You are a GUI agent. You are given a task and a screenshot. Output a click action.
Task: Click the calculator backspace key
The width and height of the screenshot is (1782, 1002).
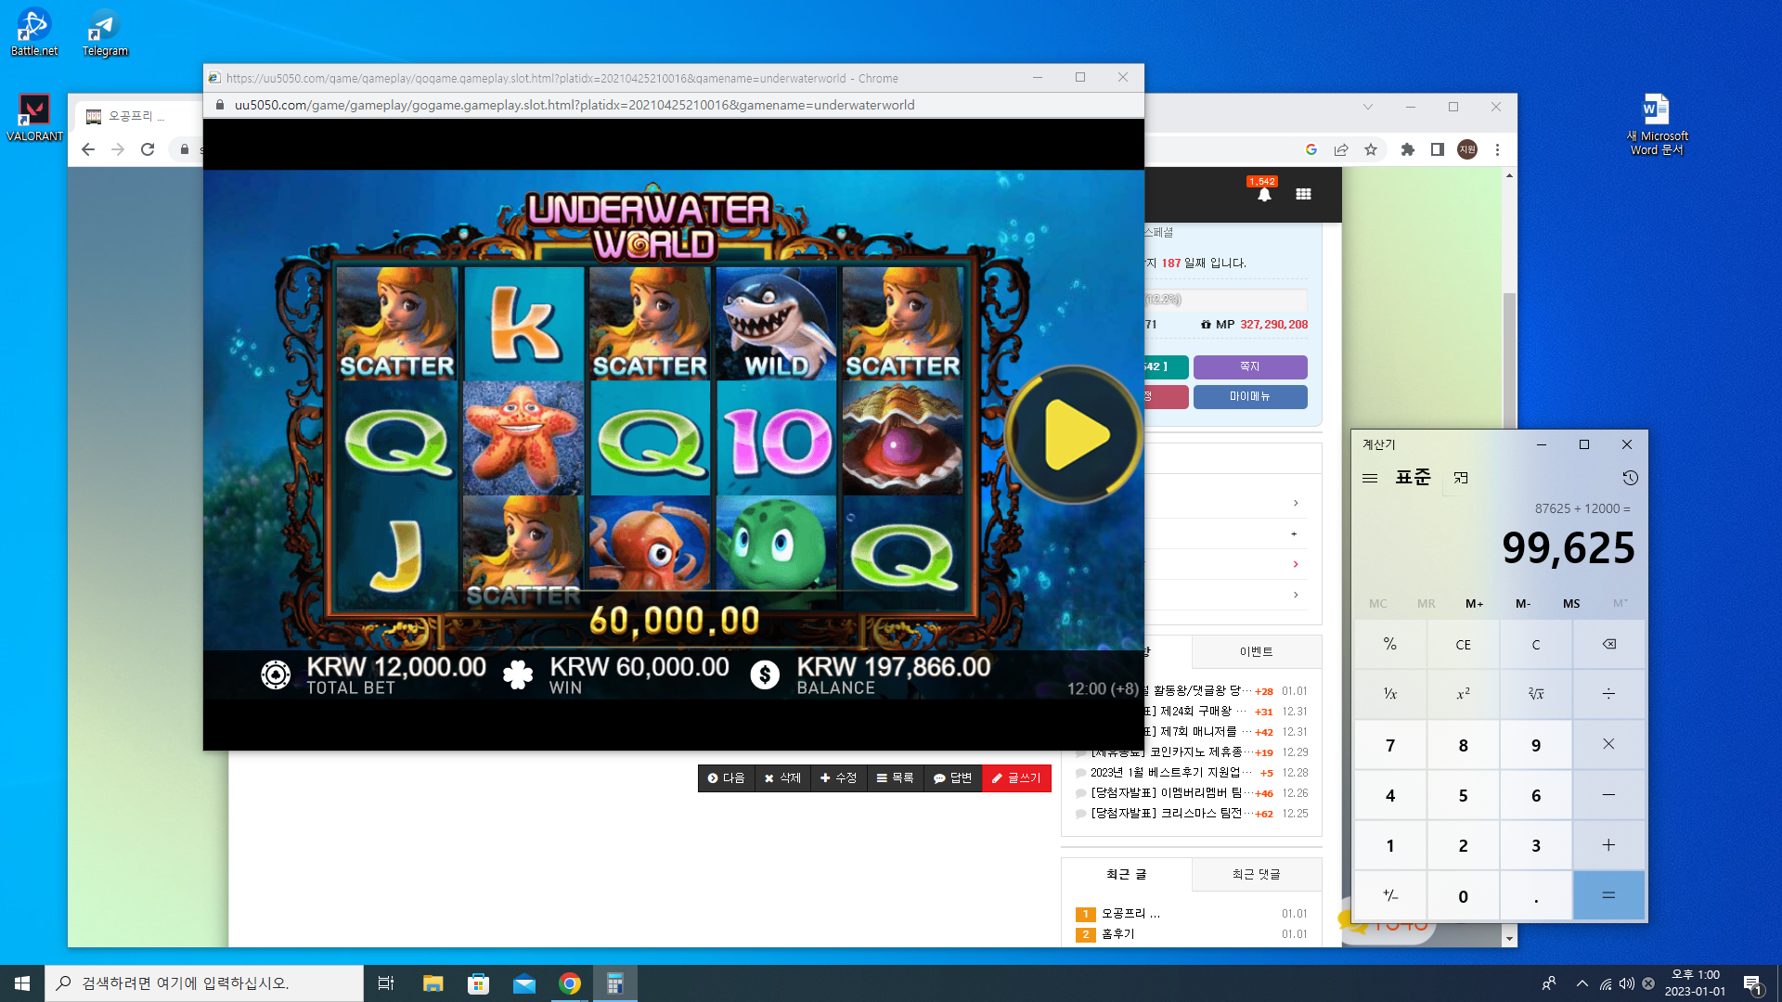[x=1609, y=644]
